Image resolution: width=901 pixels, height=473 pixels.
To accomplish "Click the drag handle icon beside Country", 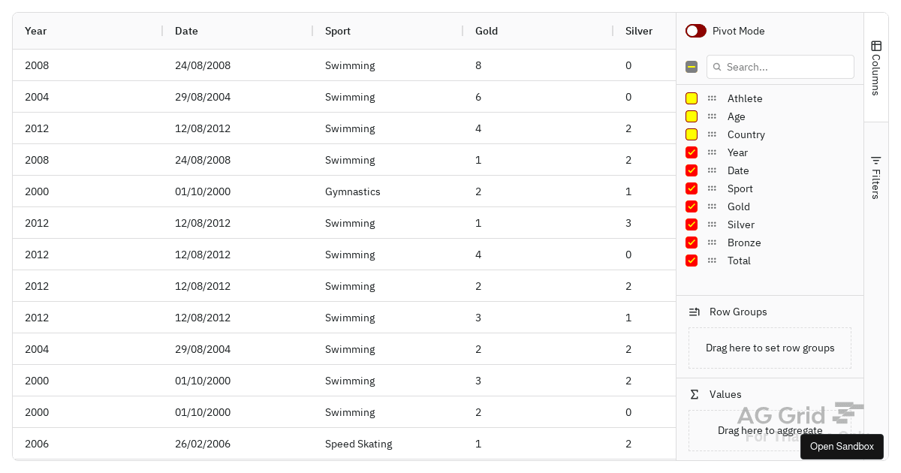I will pos(712,134).
